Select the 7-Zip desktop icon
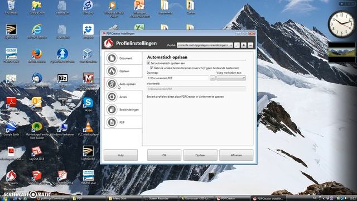357x201 pixels. [x=62, y=80]
